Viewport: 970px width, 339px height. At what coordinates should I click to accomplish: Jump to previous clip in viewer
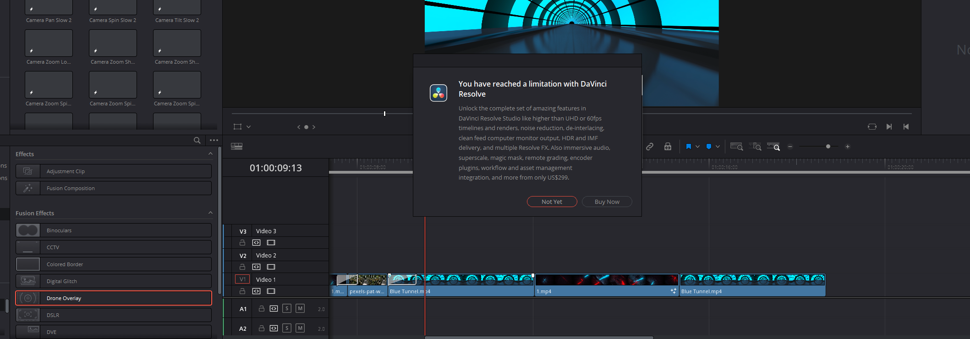[x=906, y=127]
